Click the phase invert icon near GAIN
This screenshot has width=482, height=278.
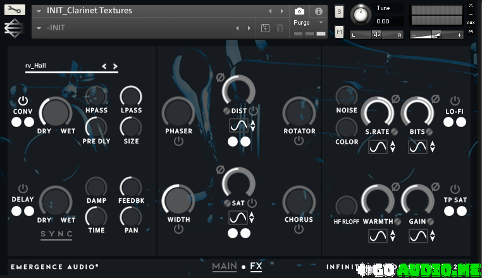point(435,186)
